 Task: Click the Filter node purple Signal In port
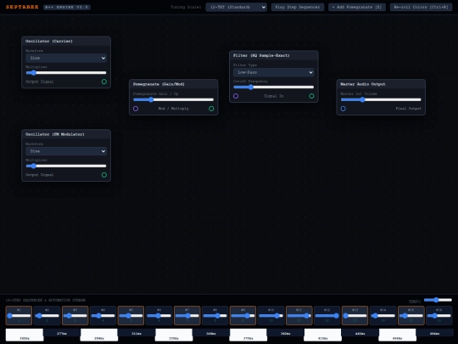pyautogui.click(x=236, y=96)
